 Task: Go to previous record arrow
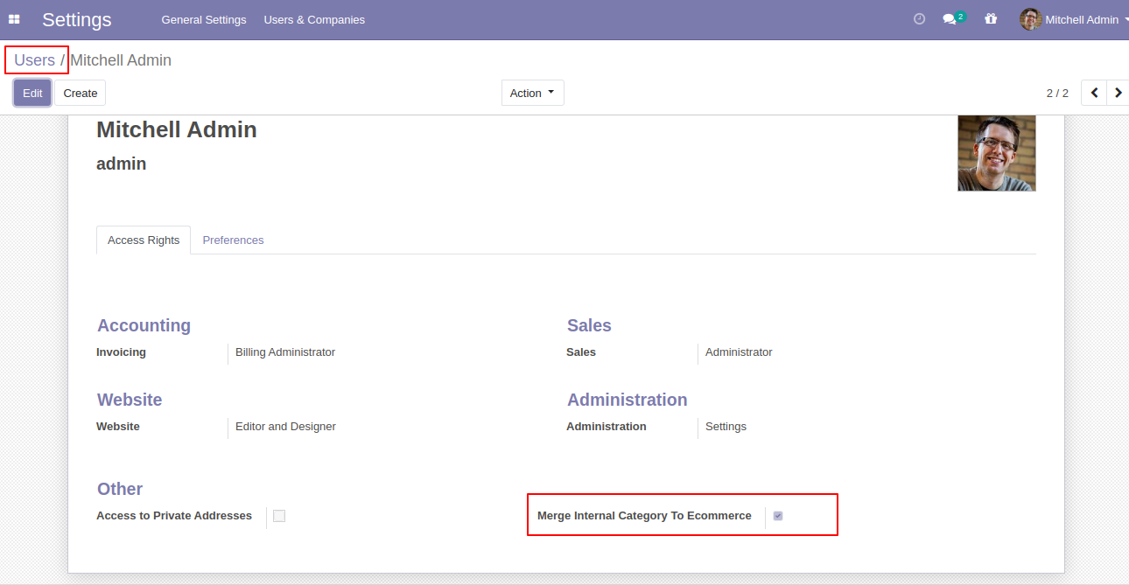(1094, 93)
